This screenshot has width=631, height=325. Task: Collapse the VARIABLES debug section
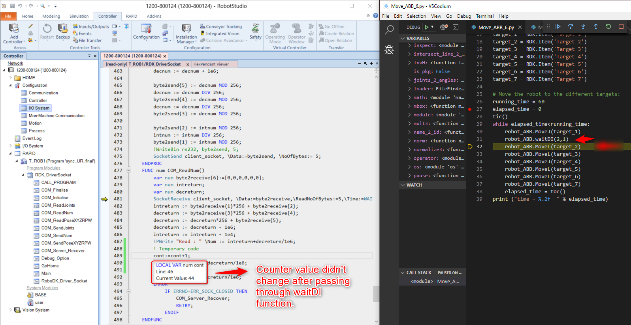point(403,38)
